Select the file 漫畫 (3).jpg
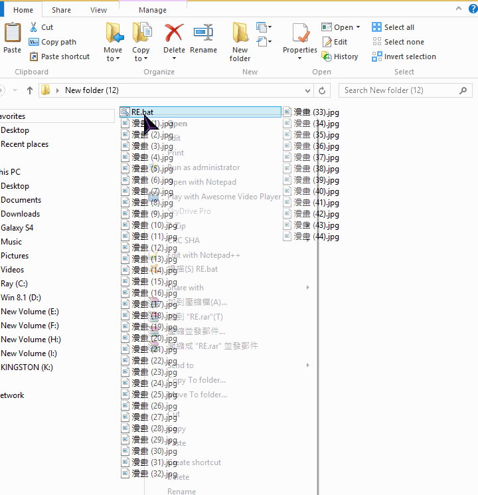The width and height of the screenshot is (478, 495). click(153, 146)
